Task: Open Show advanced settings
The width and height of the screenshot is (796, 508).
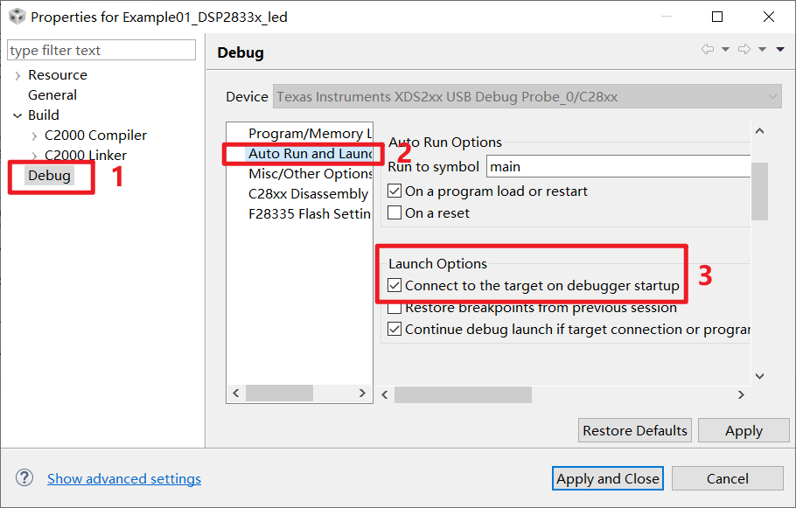Action: tap(123, 478)
